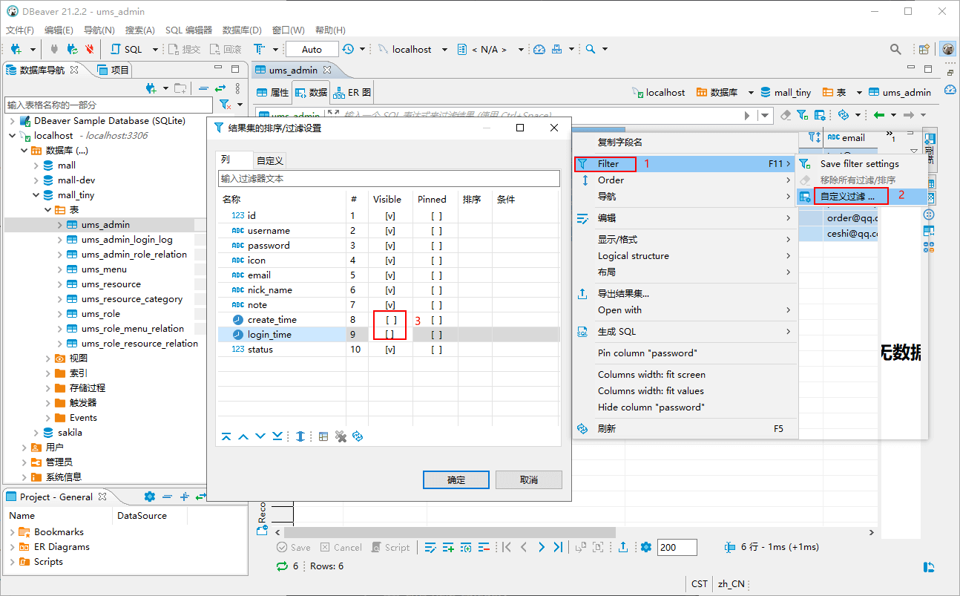The height and width of the screenshot is (596, 960).
Task: Expand the sakila database node
Action: point(36,433)
